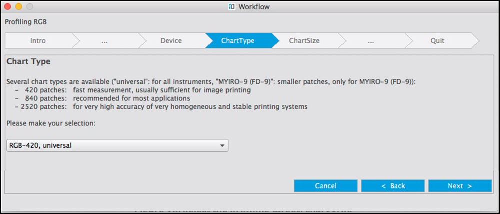Viewport: 500px width, 214px height.
Task: Click the 2520 patches description line
Action: [x=161, y=106]
